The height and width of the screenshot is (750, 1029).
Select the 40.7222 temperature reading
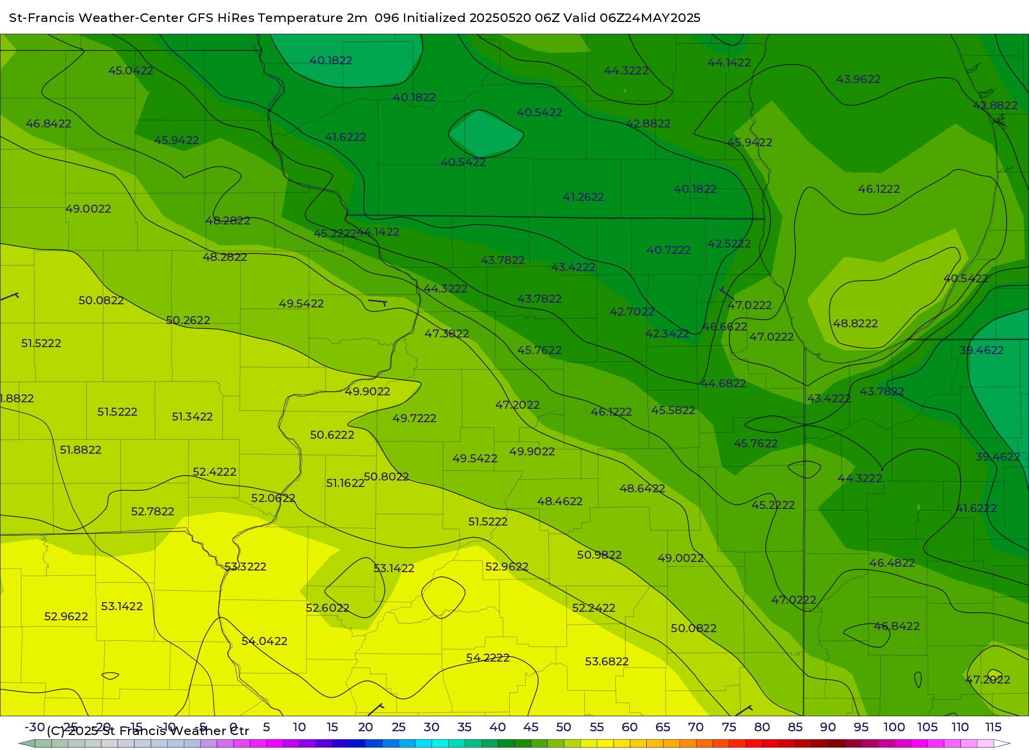(669, 250)
